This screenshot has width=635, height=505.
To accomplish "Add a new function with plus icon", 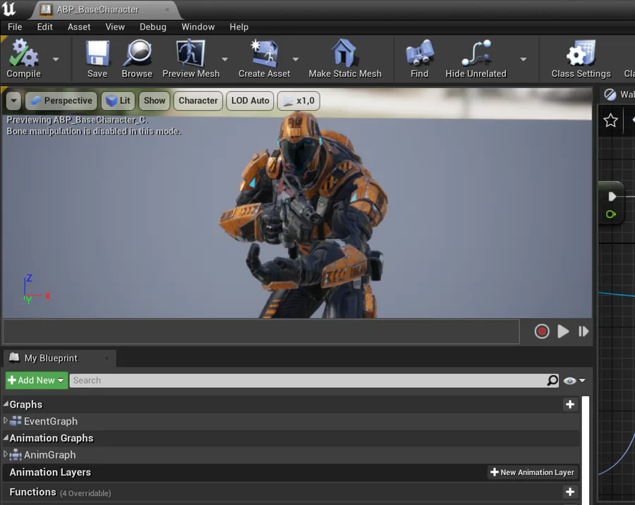I will click(x=570, y=492).
